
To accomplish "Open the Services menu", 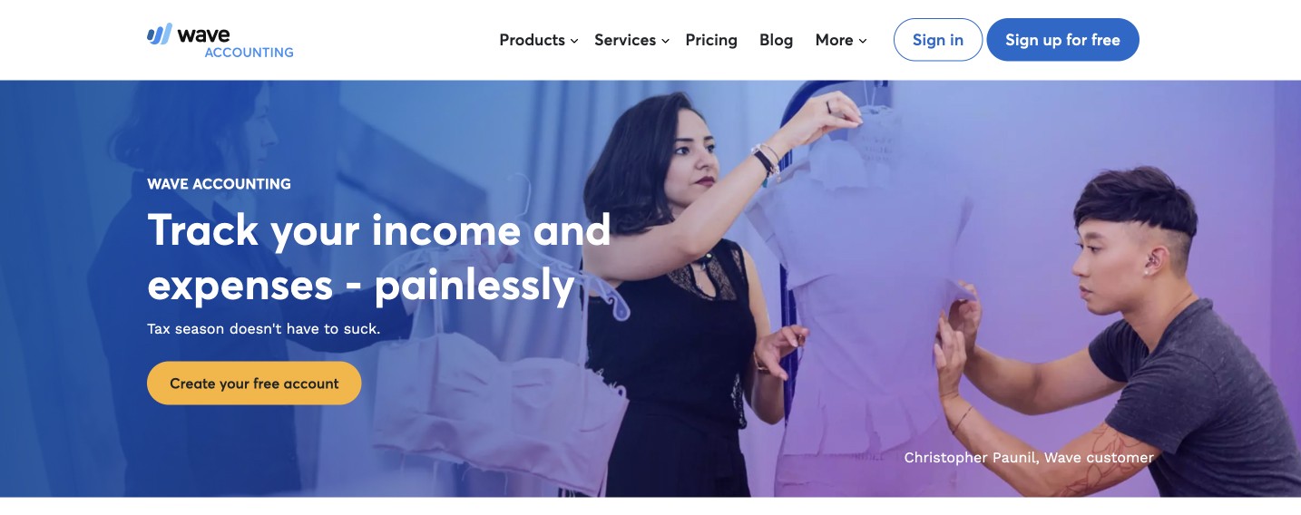I will (x=625, y=40).
